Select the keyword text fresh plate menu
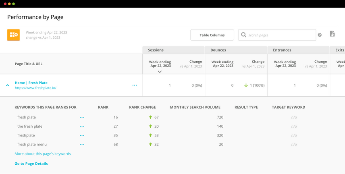 (32, 144)
